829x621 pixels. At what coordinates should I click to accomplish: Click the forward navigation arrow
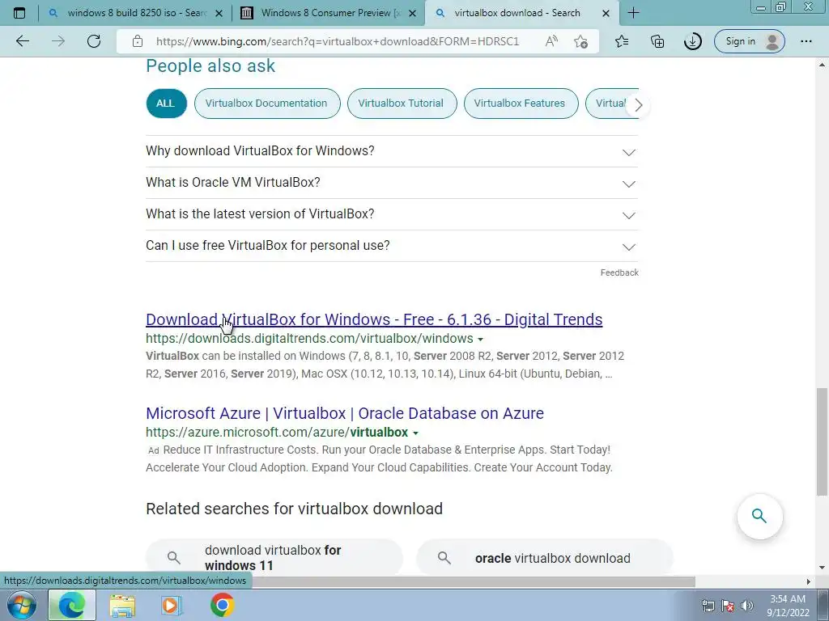click(x=58, y=41)
